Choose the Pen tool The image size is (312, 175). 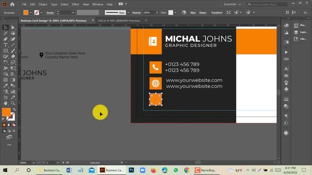pos(5,39)
